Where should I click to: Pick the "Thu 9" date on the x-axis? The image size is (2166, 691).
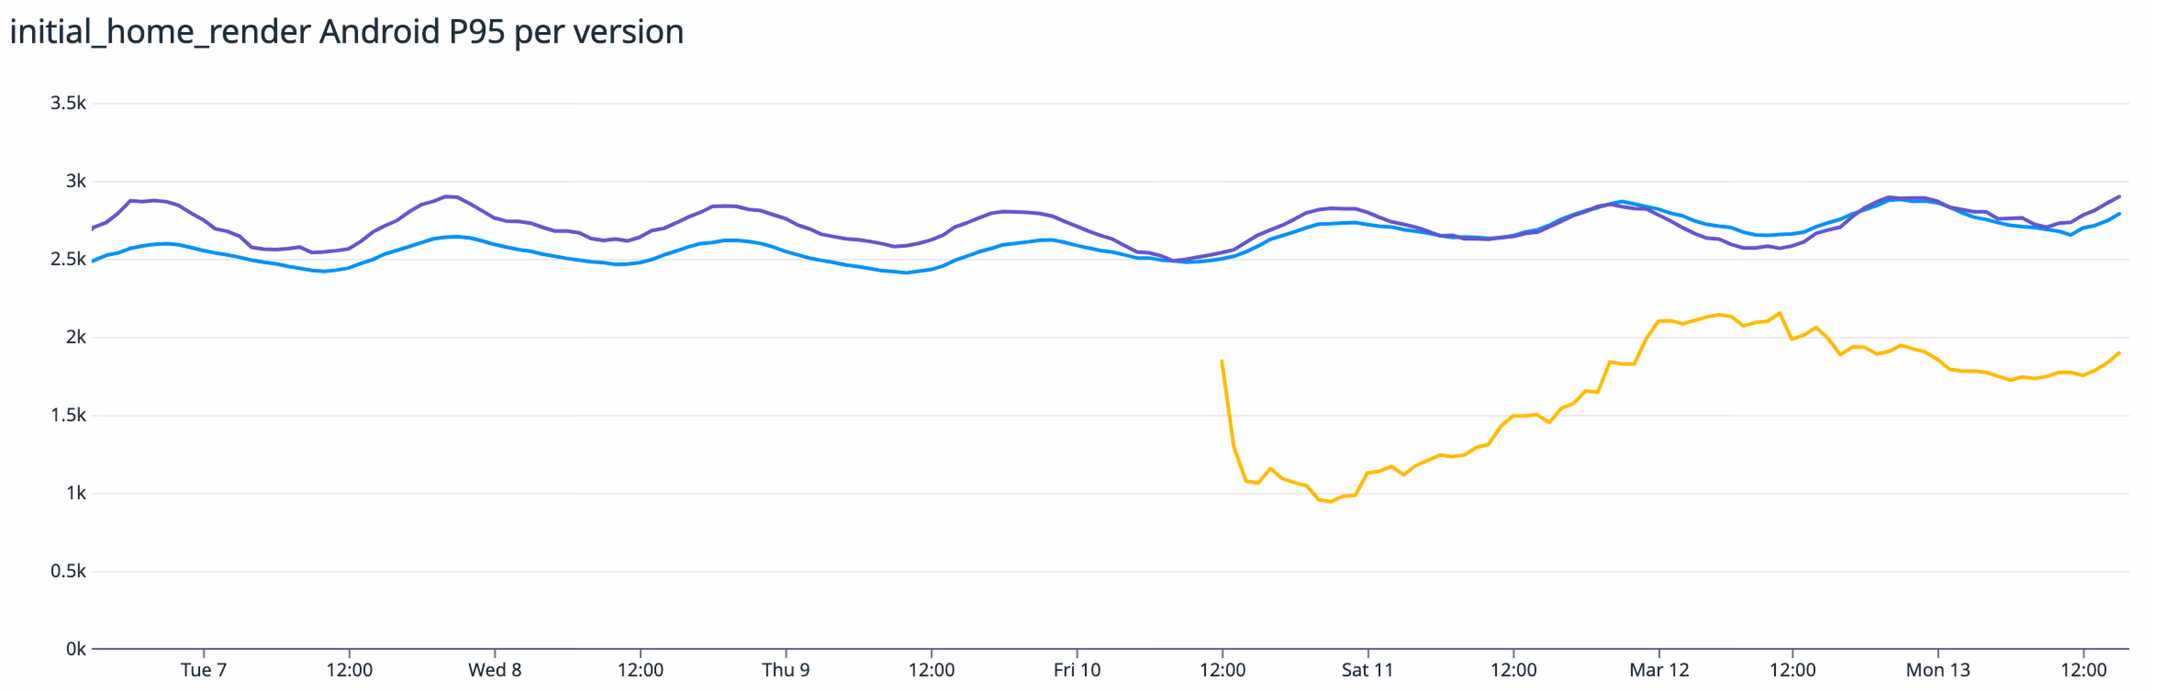(785, 670)
